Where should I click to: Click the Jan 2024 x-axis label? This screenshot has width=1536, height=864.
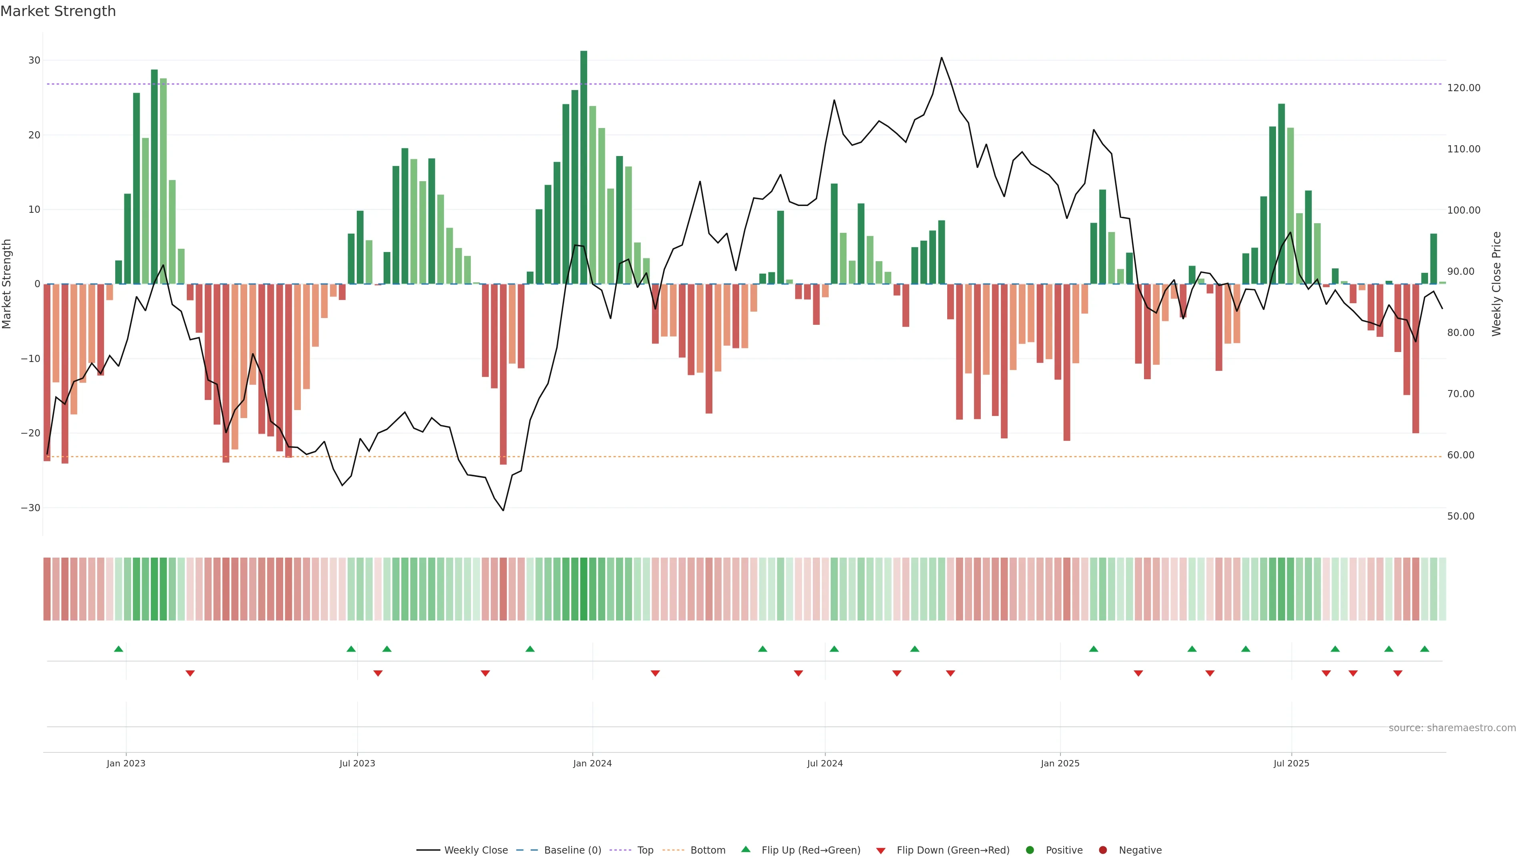click(x=592, y=763)
